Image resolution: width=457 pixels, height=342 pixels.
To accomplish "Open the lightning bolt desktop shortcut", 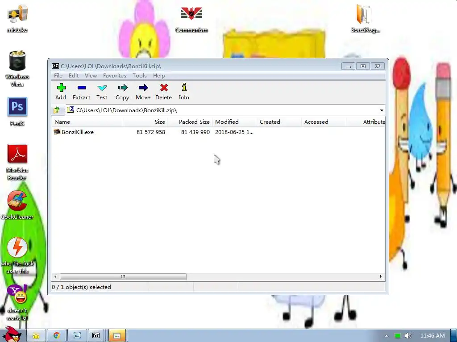I will 17,255.
